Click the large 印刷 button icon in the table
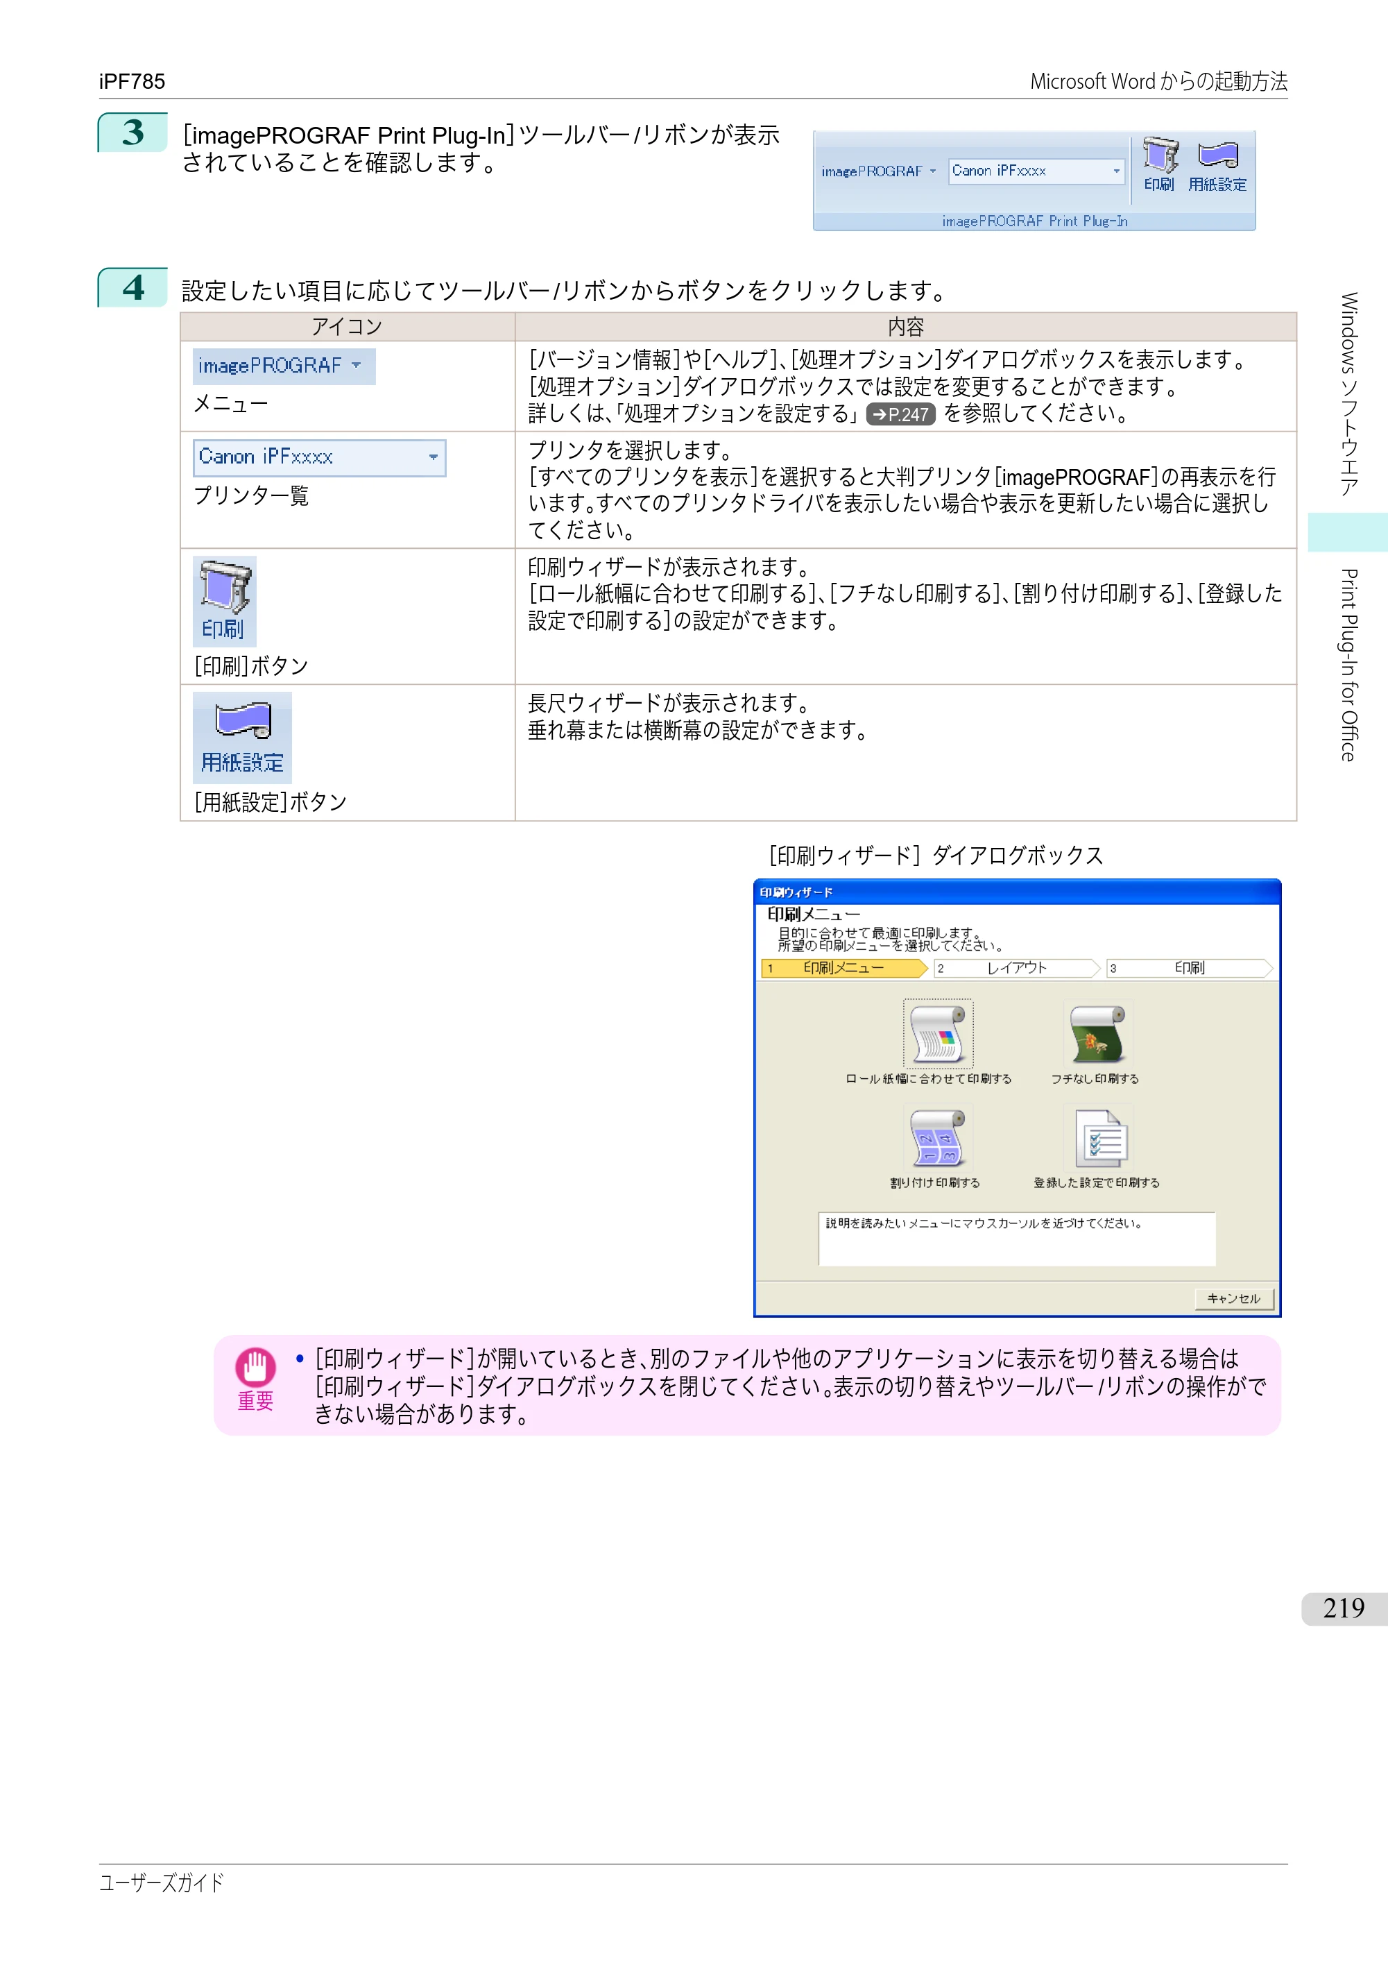 click(225, 601)
